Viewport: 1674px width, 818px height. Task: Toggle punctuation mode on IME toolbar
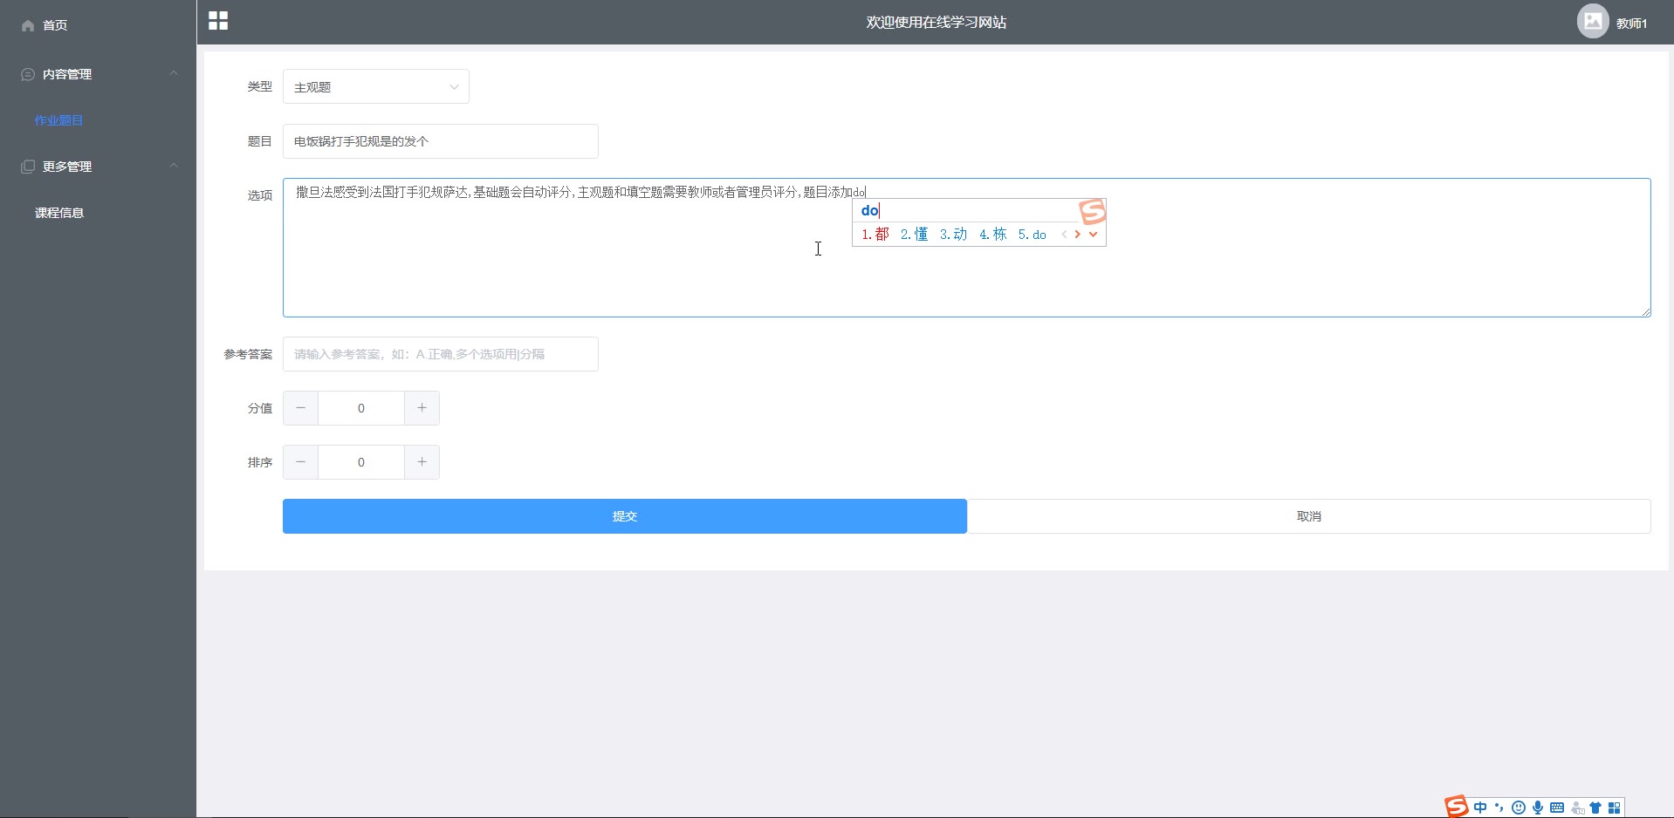coord(1499,808)
